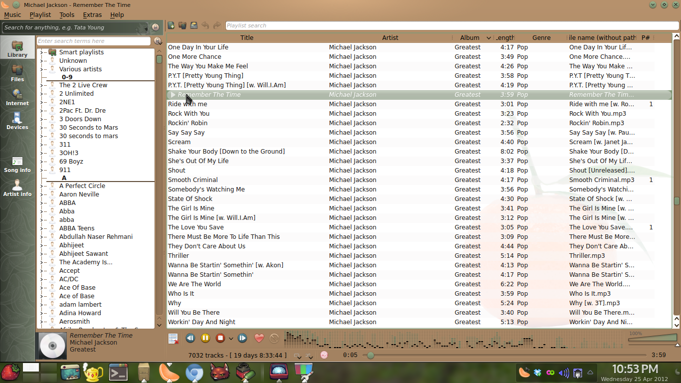The height and width of the screenshot is (383, 681).
Task: Click the save playlist disk icon
Action: click(x=194, y=25)
